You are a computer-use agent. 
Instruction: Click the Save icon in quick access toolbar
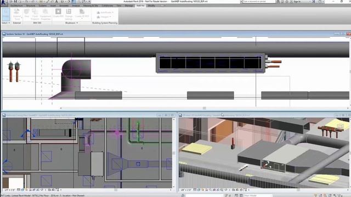[15, 1]
